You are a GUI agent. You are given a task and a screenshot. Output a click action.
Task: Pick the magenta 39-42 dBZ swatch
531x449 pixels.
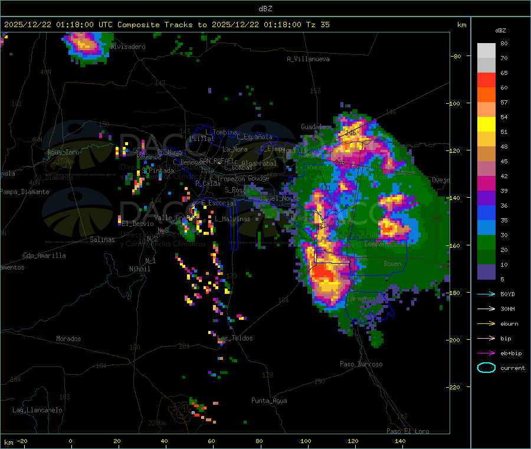486,183
